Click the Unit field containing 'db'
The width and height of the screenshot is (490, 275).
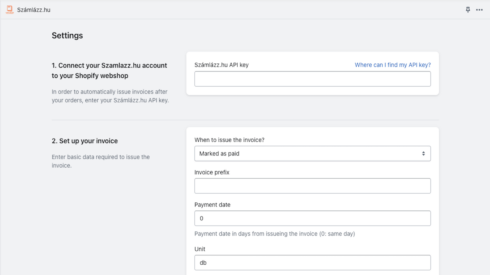pos(312,262)
